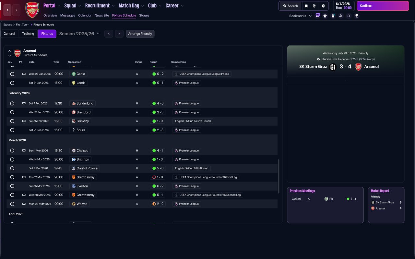Image resolution: width=415 pixels, height=259 pixels.
Task: Click the fixture list vertical scrollbar
Action: pyautogui.click(x=279, y=176)
